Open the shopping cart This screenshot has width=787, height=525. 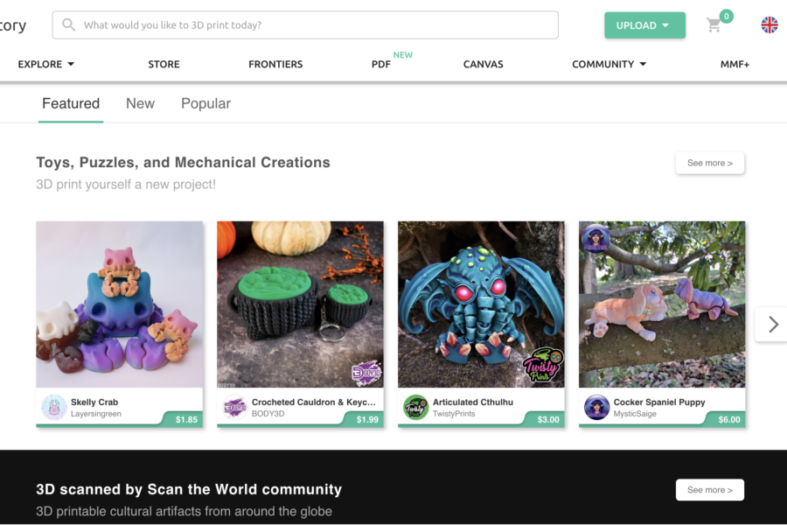714,25
